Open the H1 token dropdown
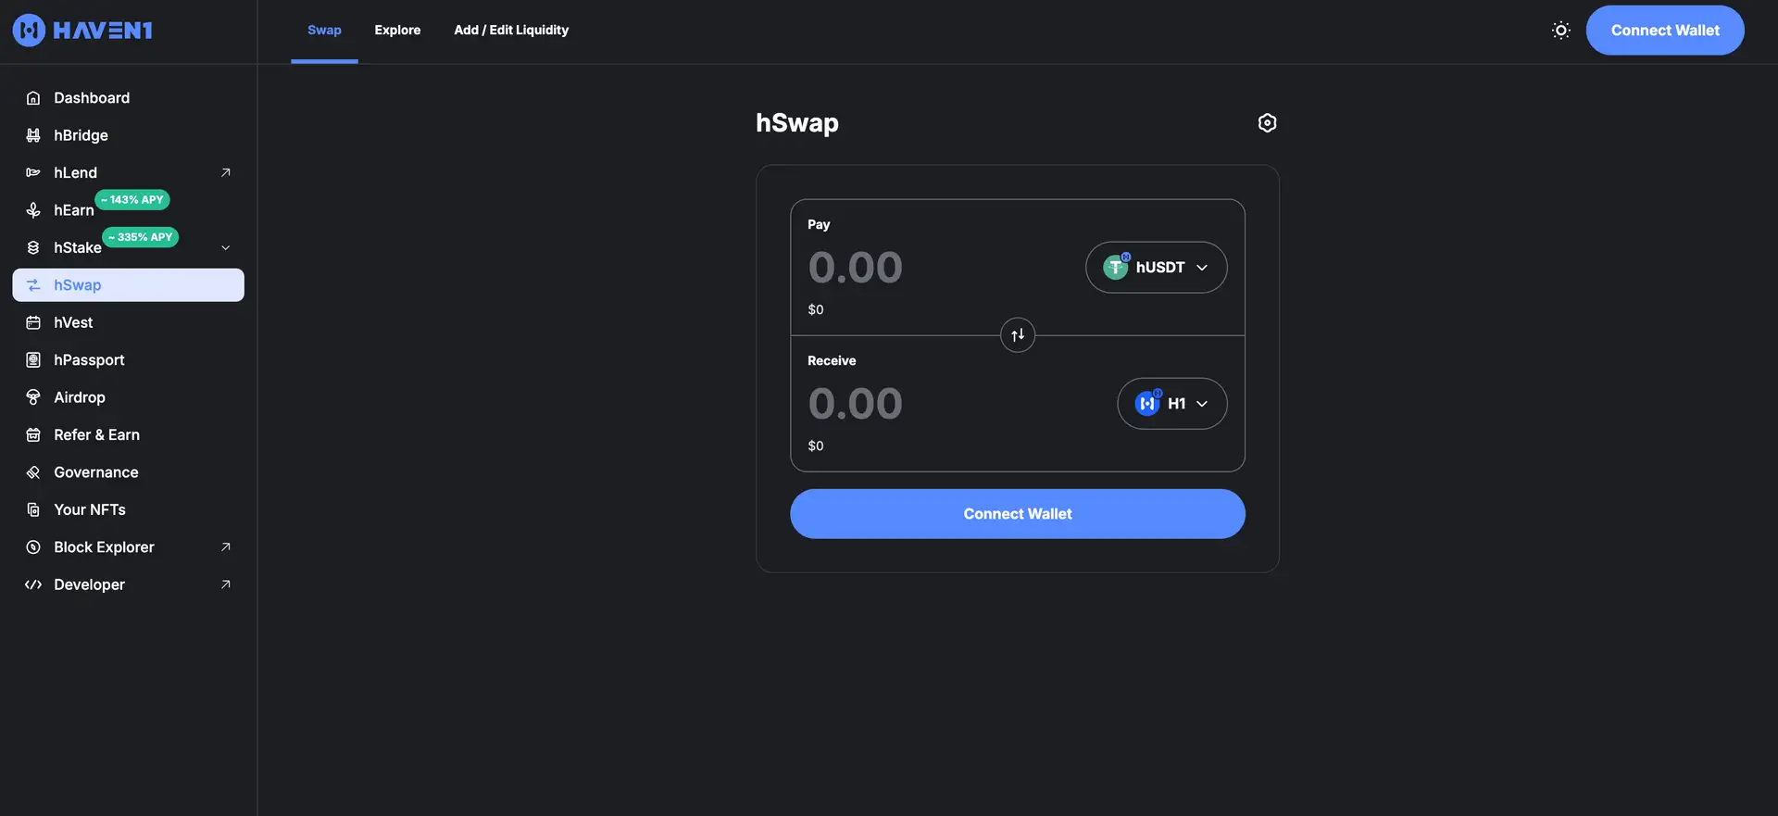Image resolution: width=1778 pixels, height=816 pixels. click(x=1171, y=404)
